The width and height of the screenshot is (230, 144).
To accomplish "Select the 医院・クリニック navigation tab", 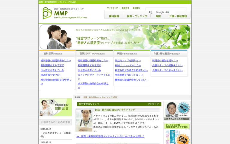I will pos(137,16).
